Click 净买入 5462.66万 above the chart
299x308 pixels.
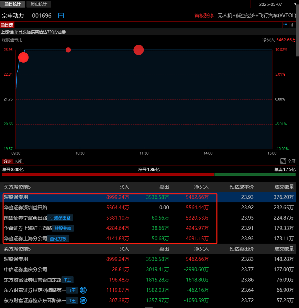tap(279, 40)
